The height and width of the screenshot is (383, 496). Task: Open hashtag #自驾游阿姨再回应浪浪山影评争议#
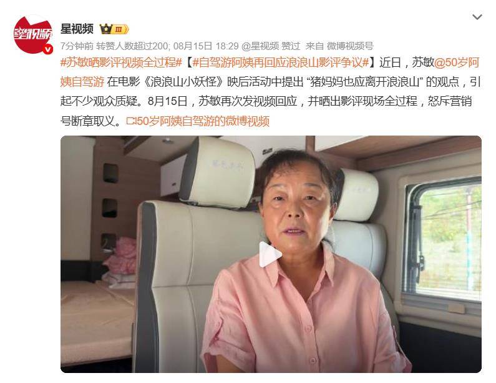click(281, 62)
